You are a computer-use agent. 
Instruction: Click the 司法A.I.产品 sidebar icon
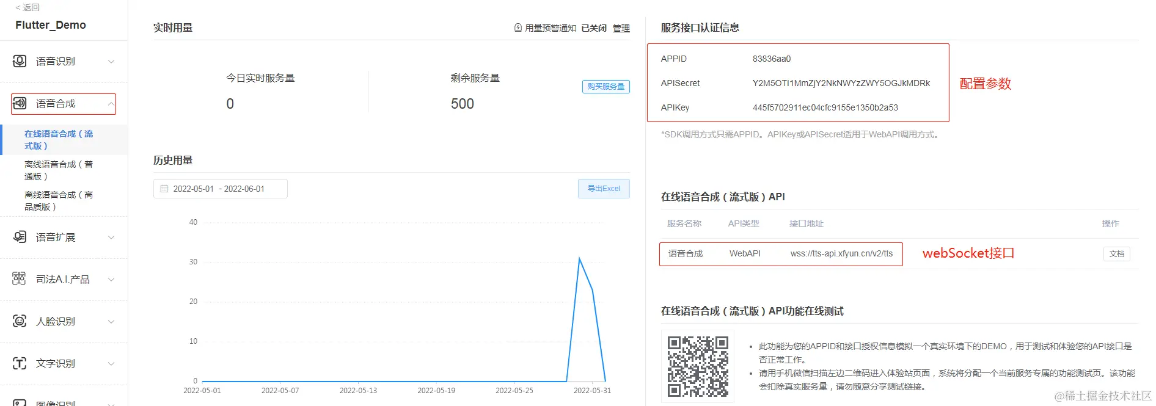20,279
